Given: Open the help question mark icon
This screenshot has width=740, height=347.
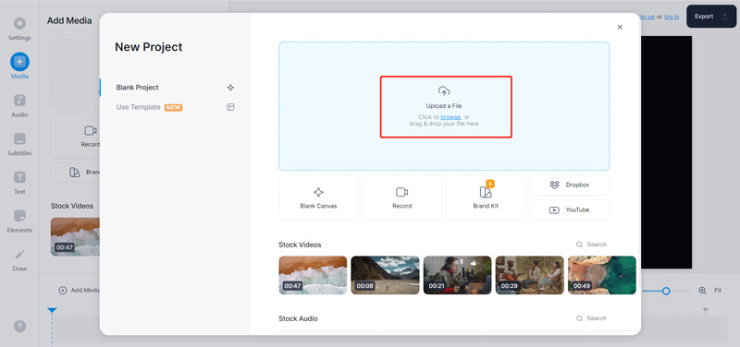Looking at the screenshot, I should click(19, 327).
